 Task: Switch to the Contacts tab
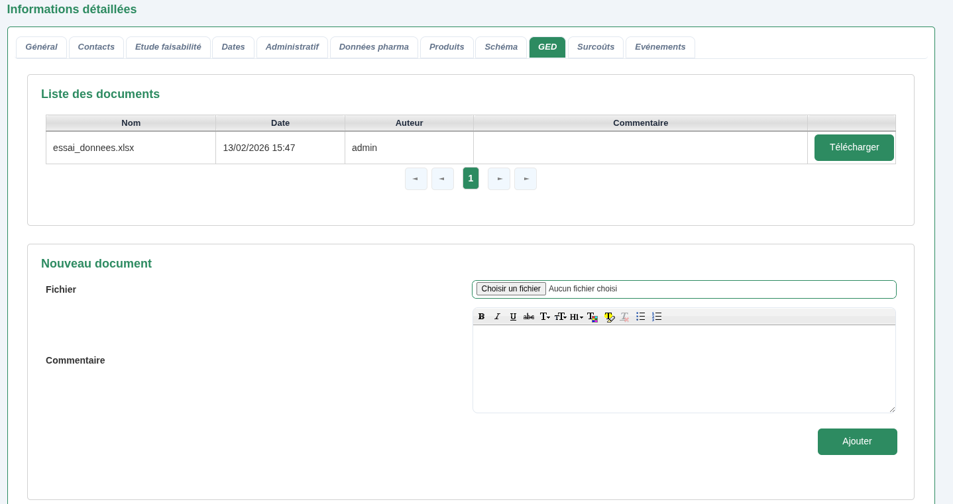(x=96, y=47)
